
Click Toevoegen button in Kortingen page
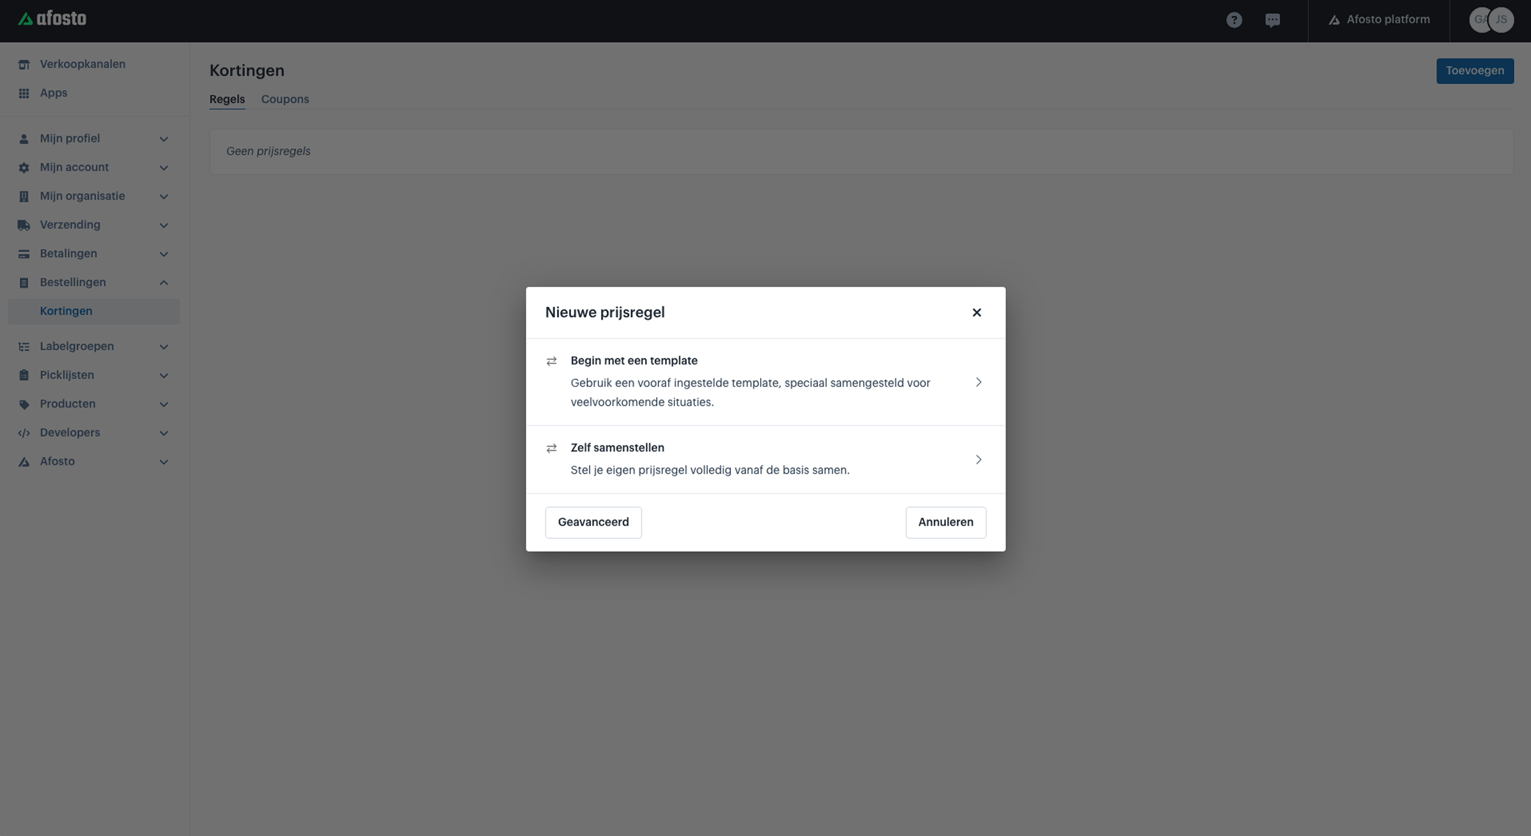pos(1474,70)
